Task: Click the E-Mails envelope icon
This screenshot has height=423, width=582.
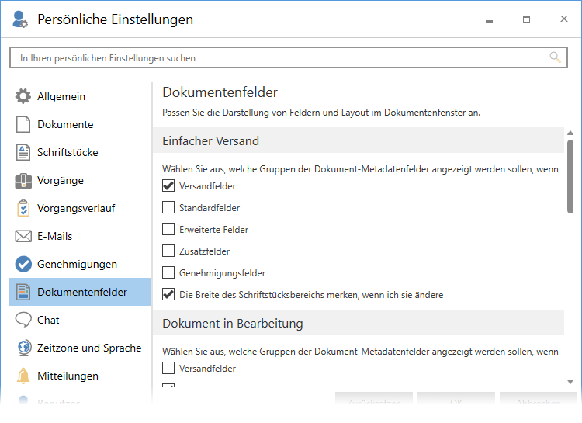Action: point(23,236)
